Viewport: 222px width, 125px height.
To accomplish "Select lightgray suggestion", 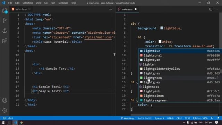I will click(x=180, y=73).
